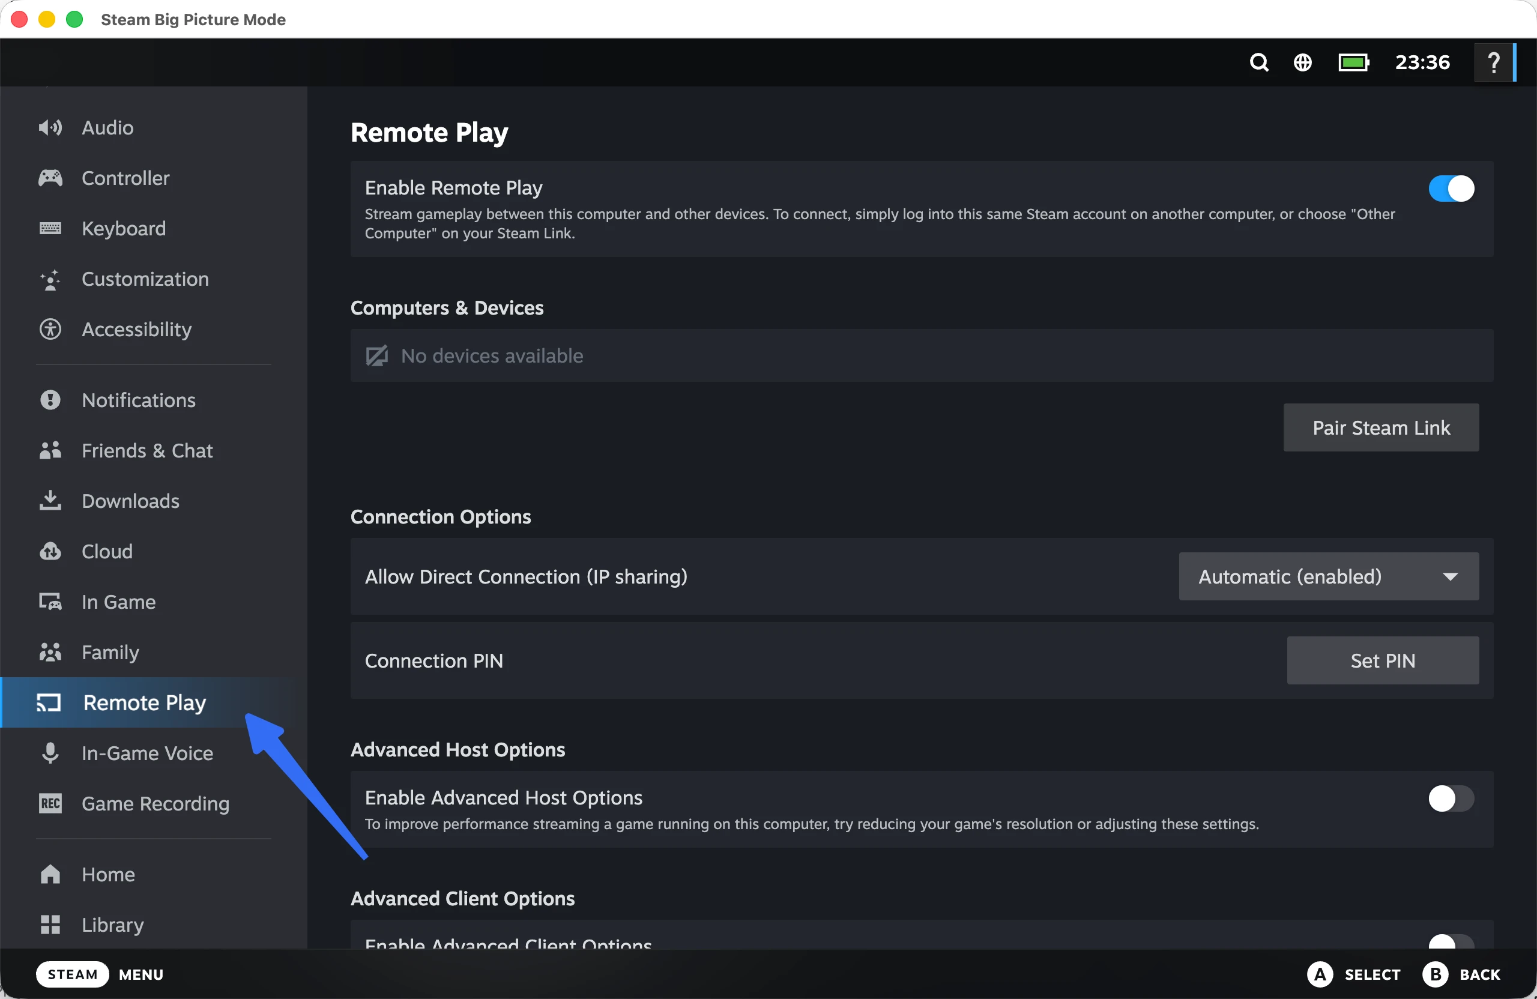The height and width of the screenshot is (999, 1537).
Task: Click the Remote Play cast icon
Action: point(49,702)
